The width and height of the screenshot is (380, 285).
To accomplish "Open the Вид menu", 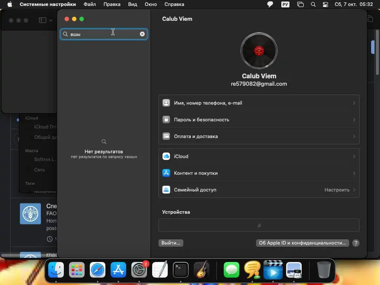I will tap(132, 4).
